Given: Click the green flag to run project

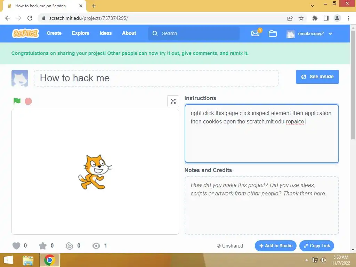Looking at the screenshot, I should click(x=17, y=101).
